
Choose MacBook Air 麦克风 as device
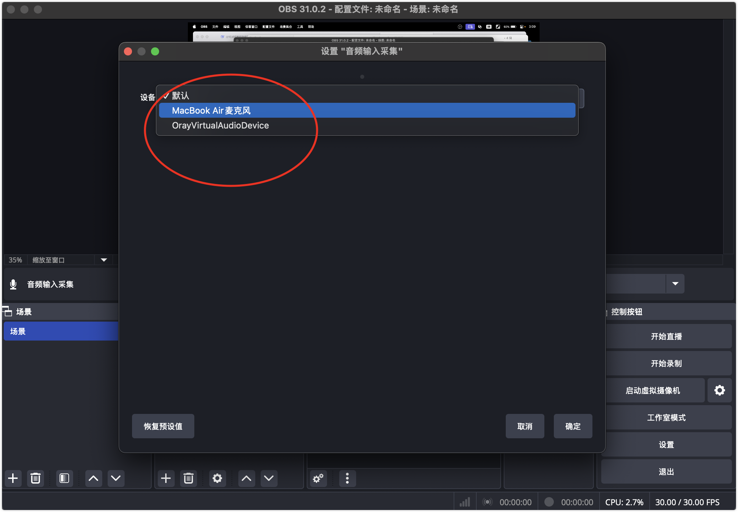(367, 111)
